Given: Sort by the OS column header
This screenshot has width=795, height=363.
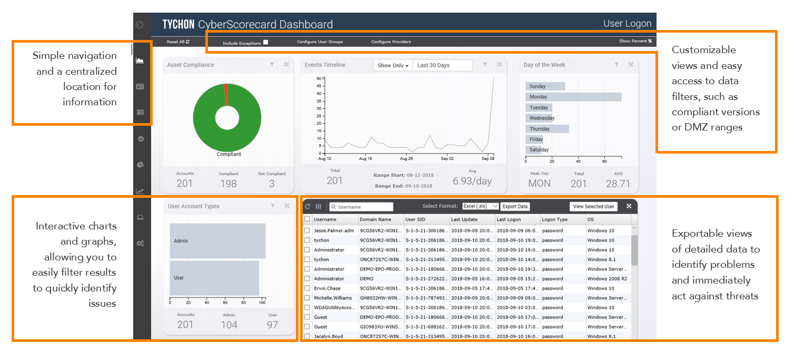Looking at the screenshot, I should [608, 219].
